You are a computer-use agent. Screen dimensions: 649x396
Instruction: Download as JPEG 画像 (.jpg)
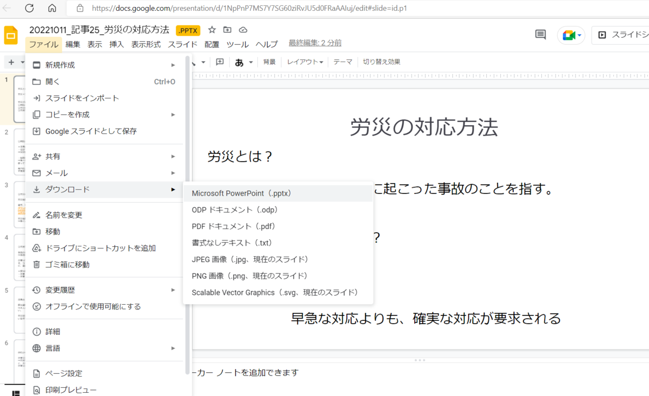(278, 259)
